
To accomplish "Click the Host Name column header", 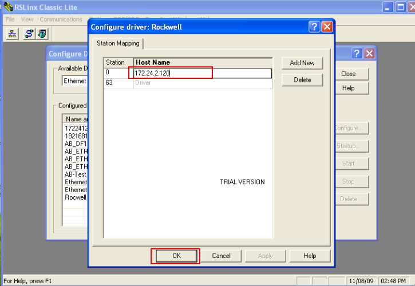I will pyautogui.click(x=203, y=62).
